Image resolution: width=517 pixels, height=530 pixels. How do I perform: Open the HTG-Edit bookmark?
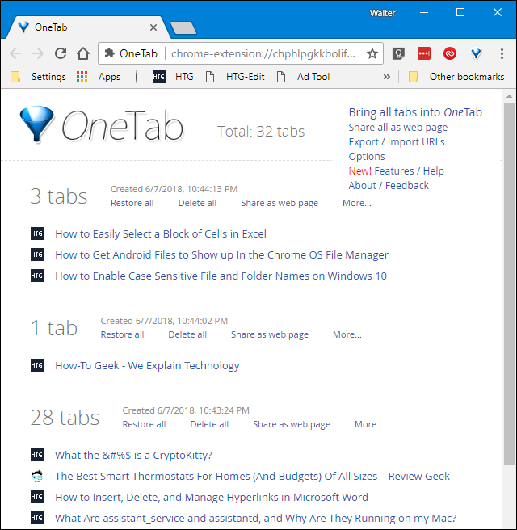235,77
